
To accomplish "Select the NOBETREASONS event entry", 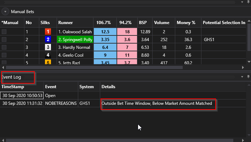I will 61,103.
